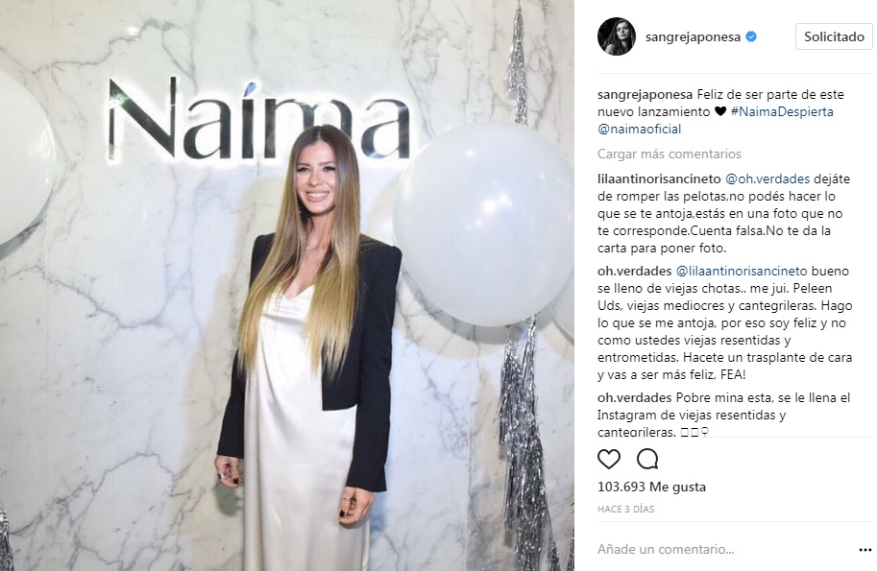This screenshot has width=877, height=571.
Task: Click the comment speech bubble icon
Action: (647, 460)
